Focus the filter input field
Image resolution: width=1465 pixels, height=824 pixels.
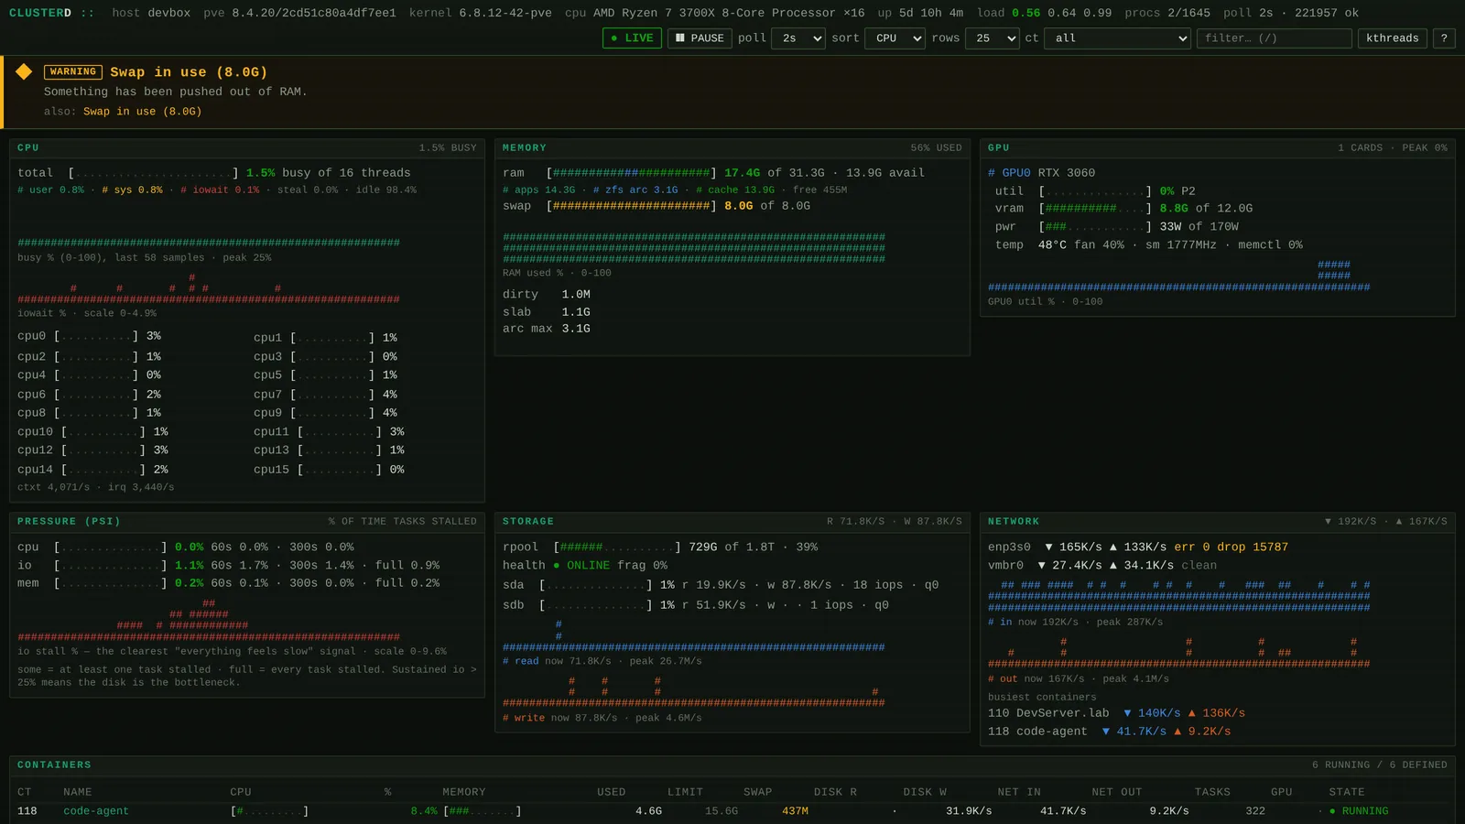(1274, 38)
